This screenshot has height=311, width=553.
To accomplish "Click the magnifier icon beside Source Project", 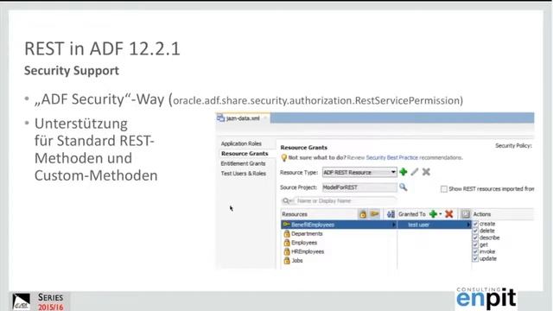I will (x=404, y=187).
